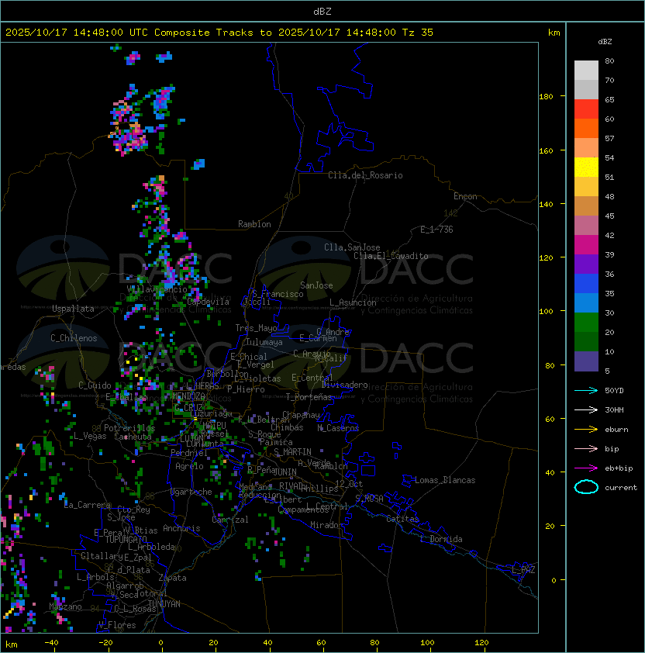Viewport: 645px width, 653px height.
Task: Select the bright green swatch below 30
Action: (x=586, y=322)
